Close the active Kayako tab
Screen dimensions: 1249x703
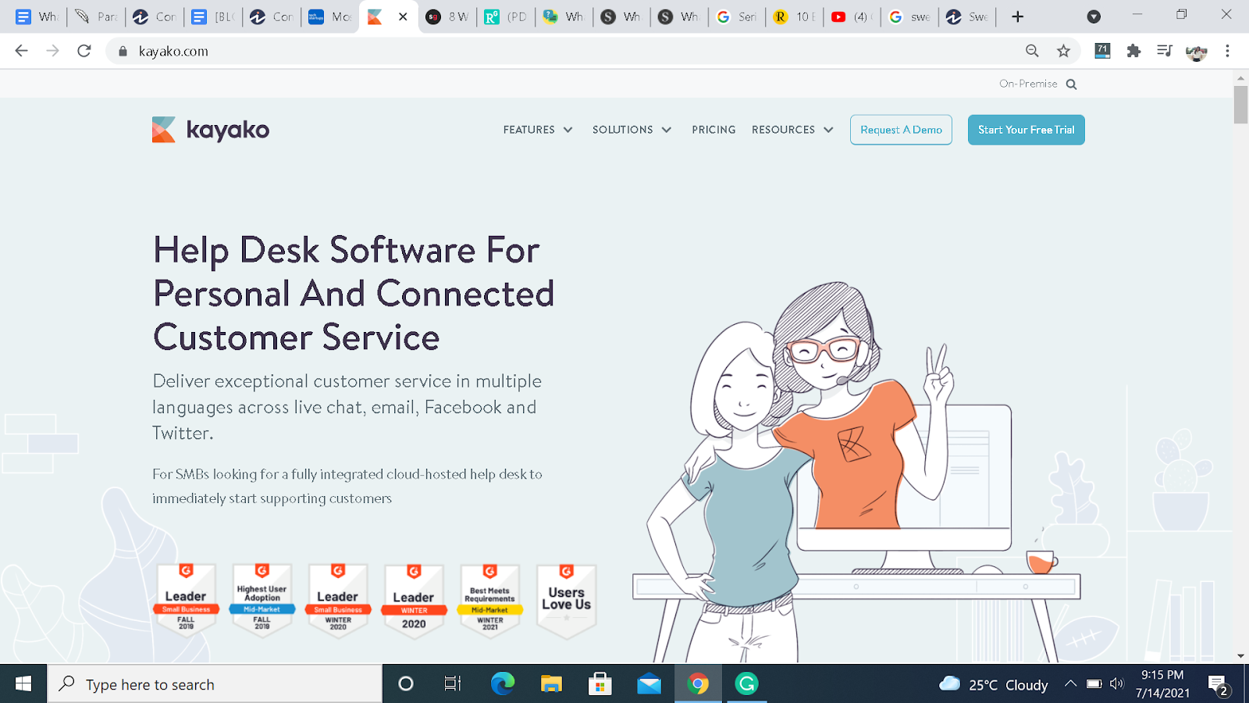pyautogui.click(x=403, y=16)
